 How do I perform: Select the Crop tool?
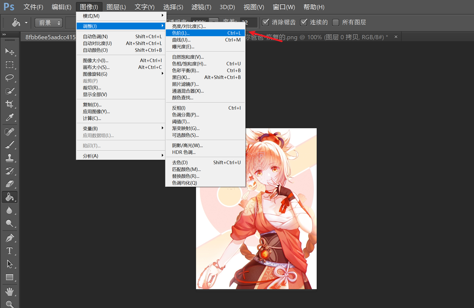[10, 104]
